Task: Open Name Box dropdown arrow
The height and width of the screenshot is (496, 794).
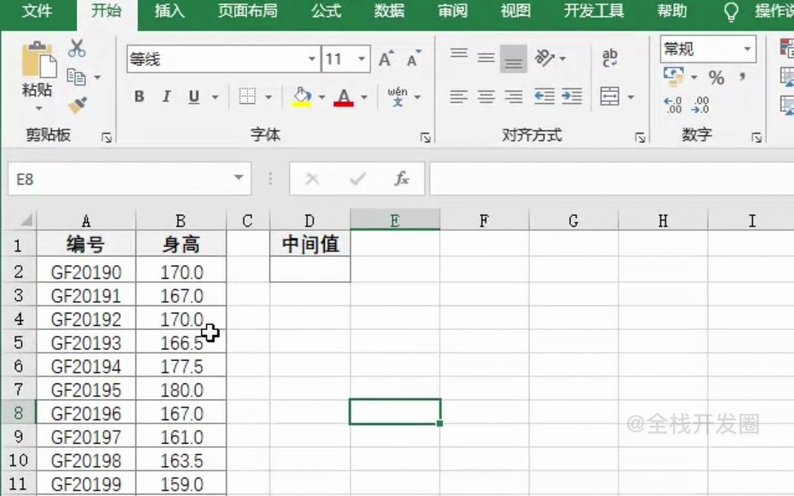Action: point(239,177)
